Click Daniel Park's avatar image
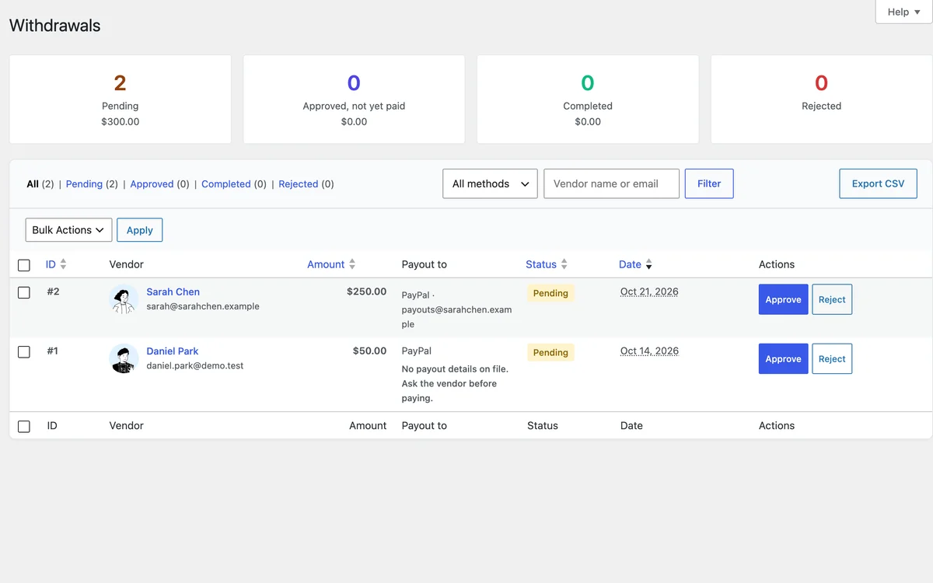The height and width of the screenshot is (583, 933). coord(124,358)
